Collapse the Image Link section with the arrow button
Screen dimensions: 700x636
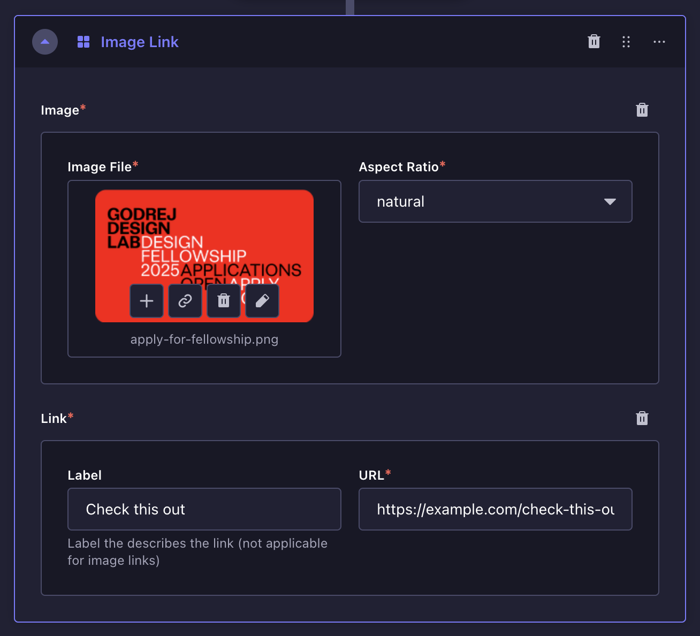(45, 42)
